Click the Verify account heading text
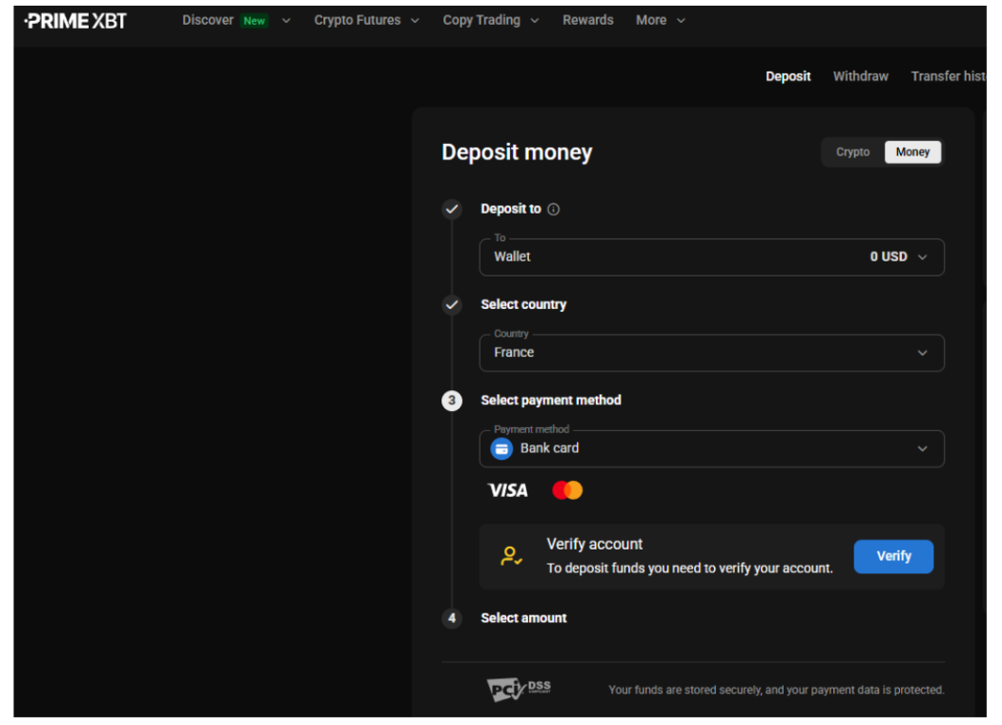Viewport: 1002px width, 725px height. [x=594, y=544]
